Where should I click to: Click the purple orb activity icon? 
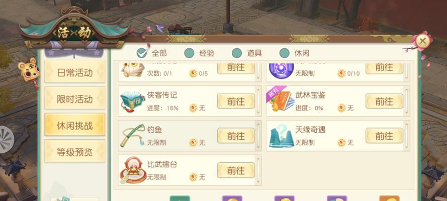(282, 70)
